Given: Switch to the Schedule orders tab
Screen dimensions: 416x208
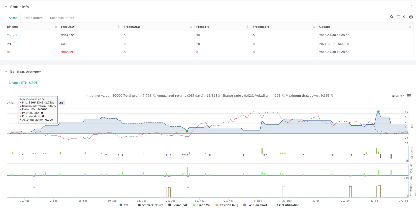Looking at the screenshot, I should point(62,18).
